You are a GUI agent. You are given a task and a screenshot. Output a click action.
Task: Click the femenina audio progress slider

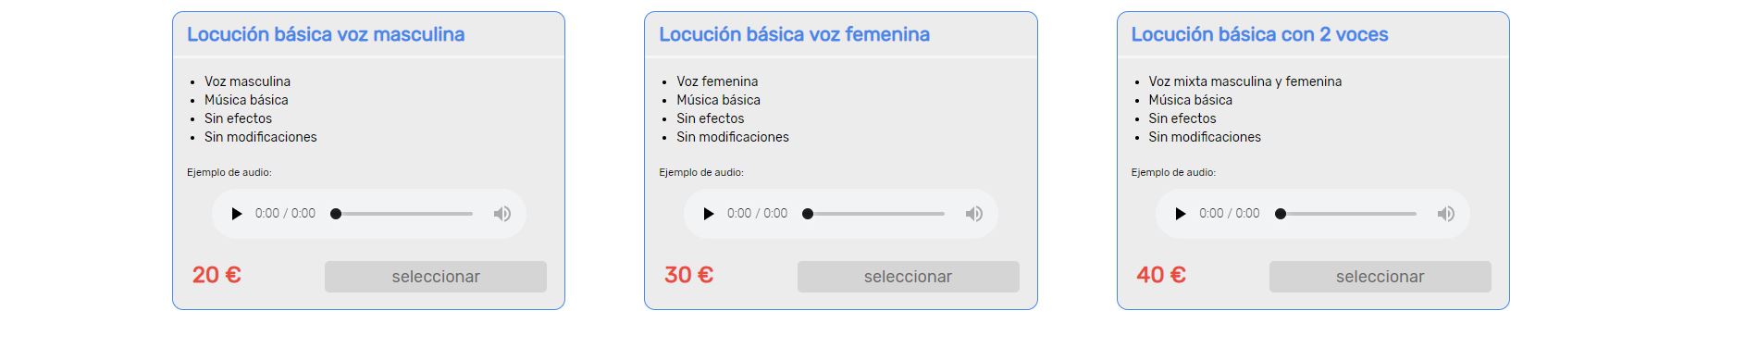[873, 214]
